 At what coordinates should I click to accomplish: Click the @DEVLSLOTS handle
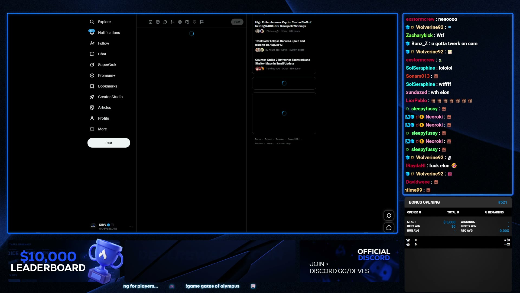click(x=108, y=229)
